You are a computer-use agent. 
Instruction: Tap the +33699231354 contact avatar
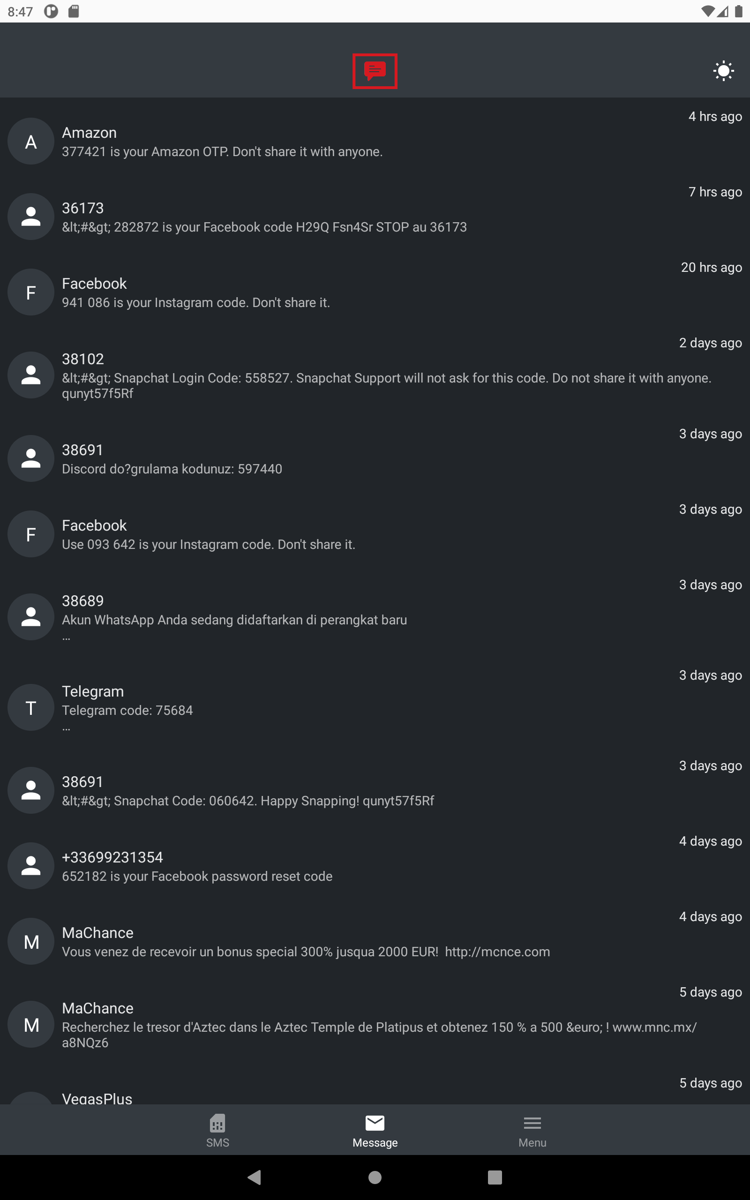click(x=31, y=866)
